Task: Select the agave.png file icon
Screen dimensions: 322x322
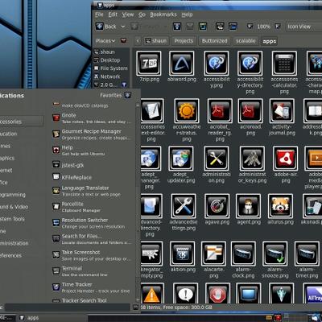Action: click(217, 206)
